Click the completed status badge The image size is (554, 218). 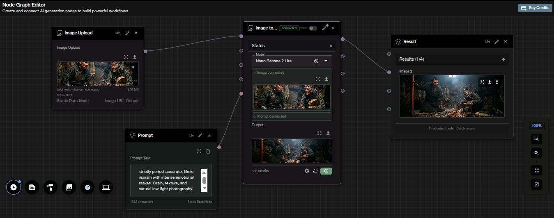[289, 28]
